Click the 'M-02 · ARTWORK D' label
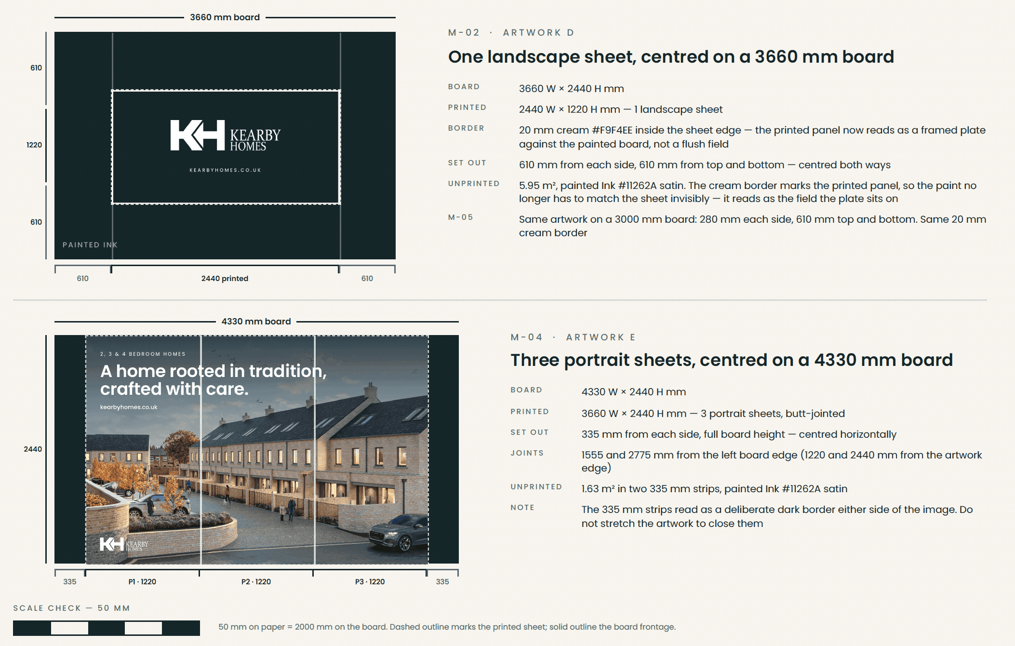1015x646 pixels. coord(511,32)
